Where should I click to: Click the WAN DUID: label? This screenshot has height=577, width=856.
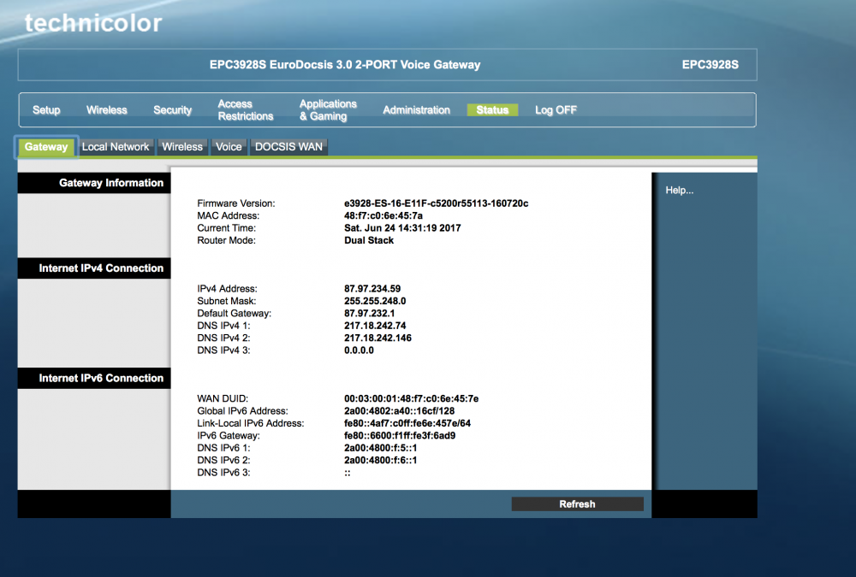(223, 398)
